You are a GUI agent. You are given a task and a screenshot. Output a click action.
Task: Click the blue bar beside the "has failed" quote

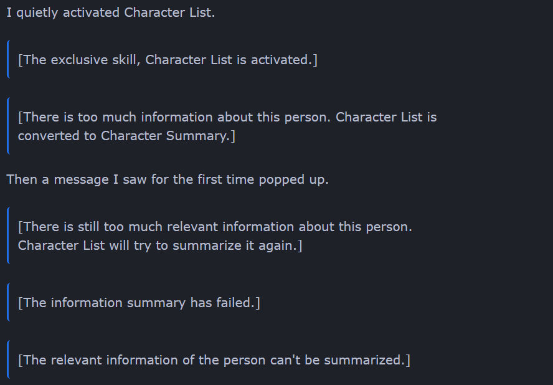[8, 302]
